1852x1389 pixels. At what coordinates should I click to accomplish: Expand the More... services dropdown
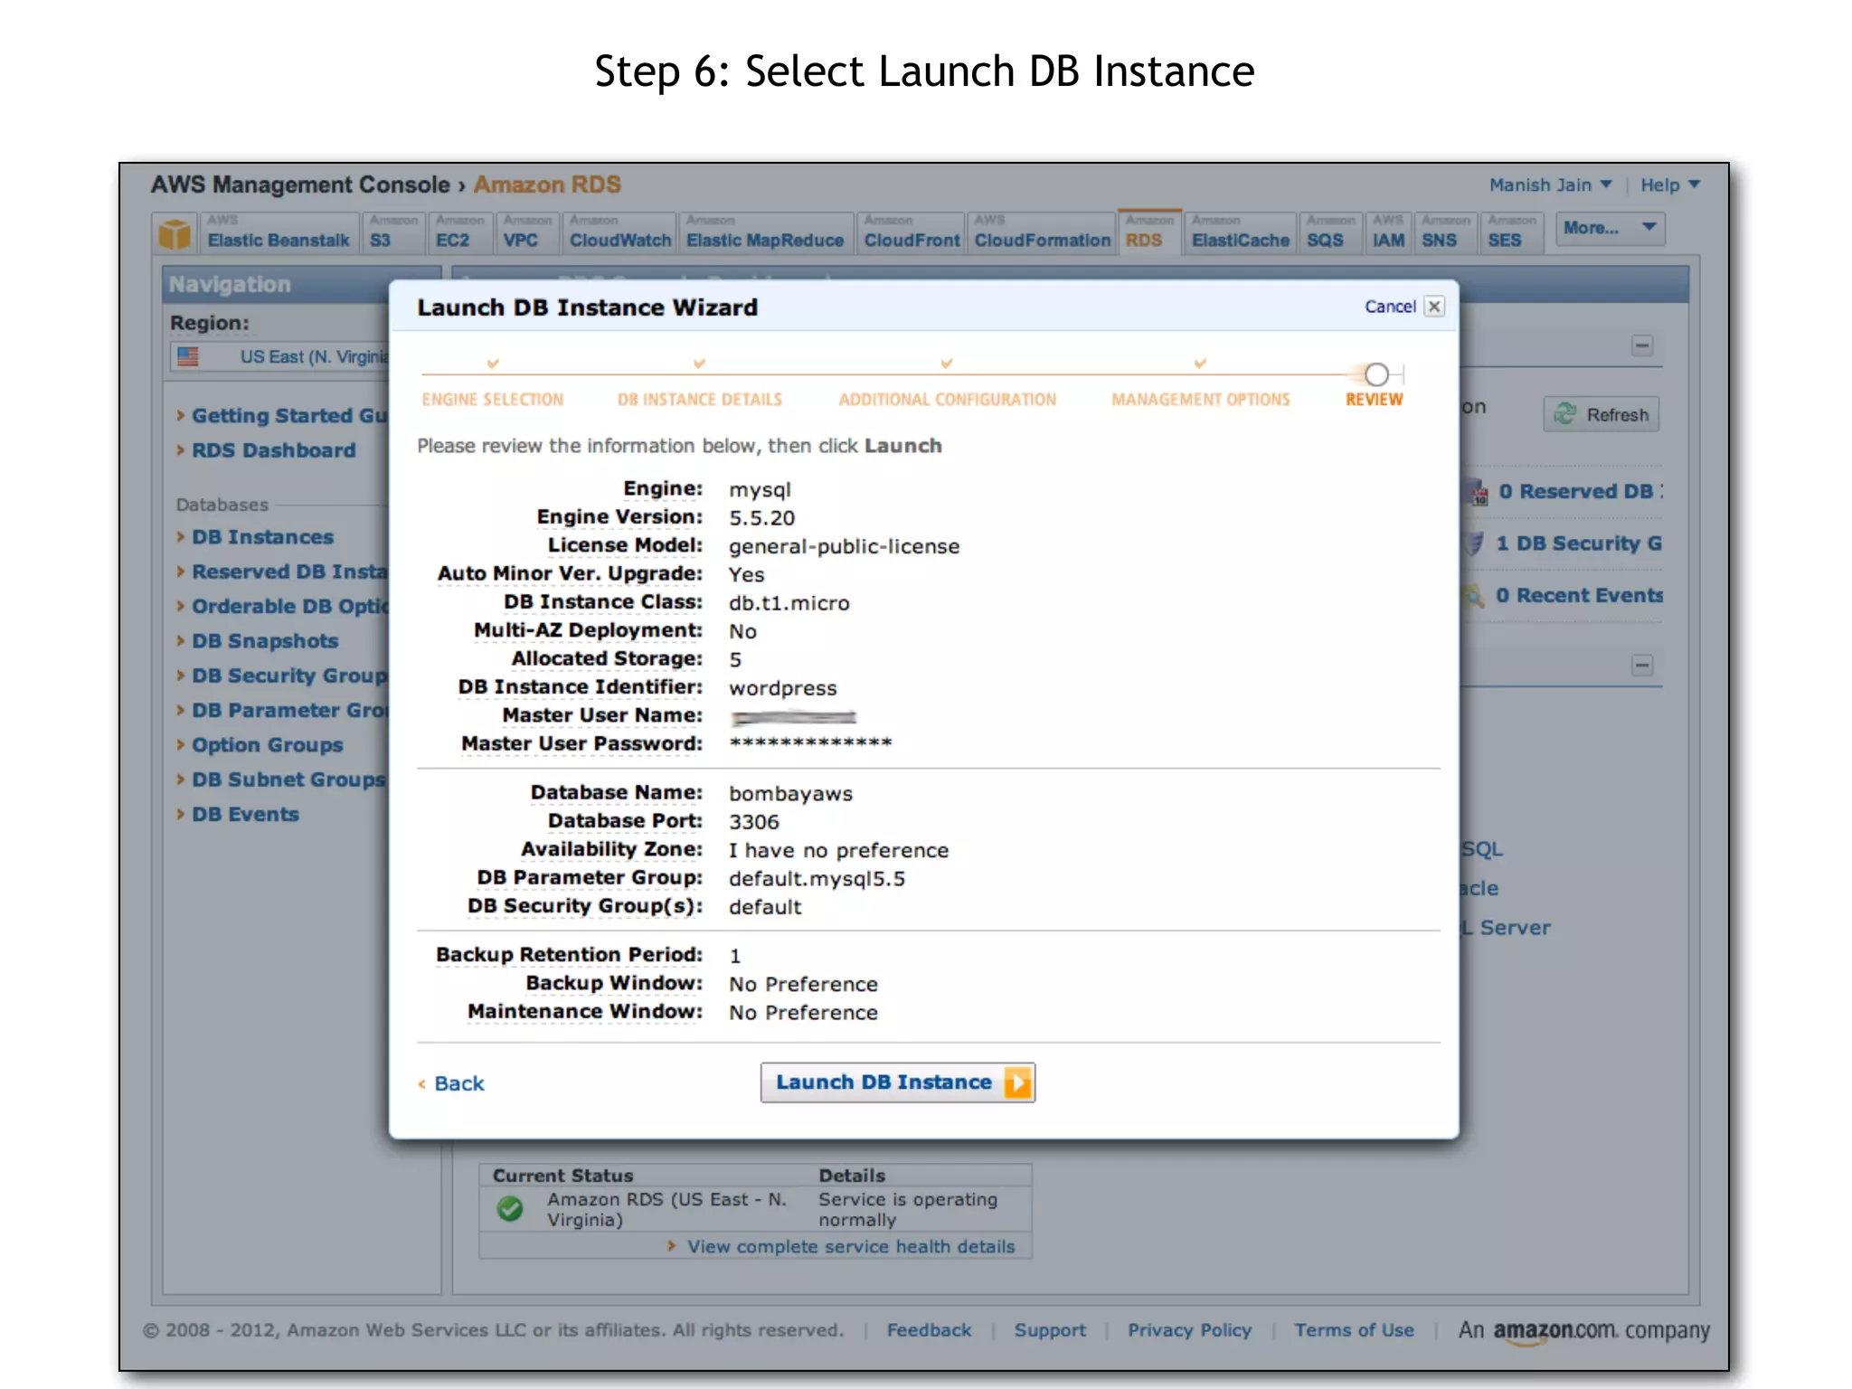[1611, 228]
